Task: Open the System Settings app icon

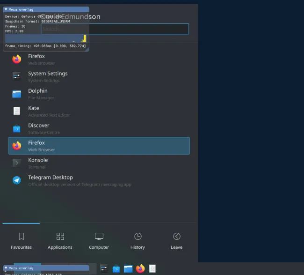Action: click(x=17, y=76)
